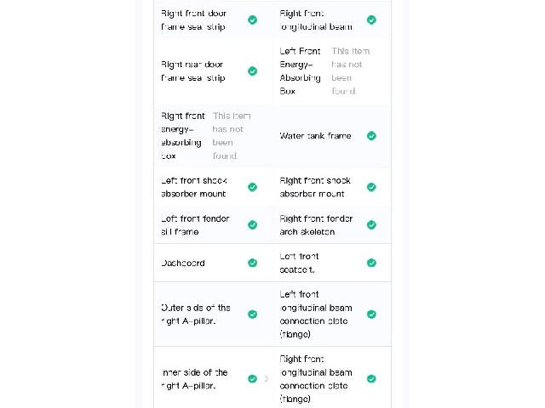Click green check for Outer side of right A-pillar
Viewport: 545px width, 408px height.
click(x=253, y=314)
